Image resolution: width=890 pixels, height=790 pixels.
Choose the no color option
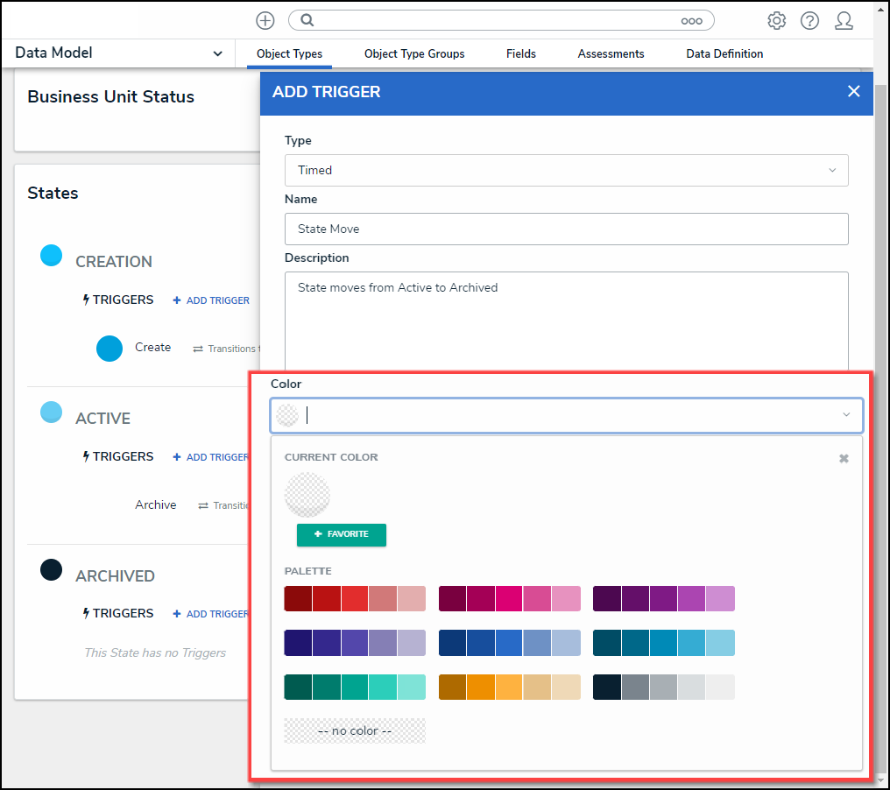(355, 731)
